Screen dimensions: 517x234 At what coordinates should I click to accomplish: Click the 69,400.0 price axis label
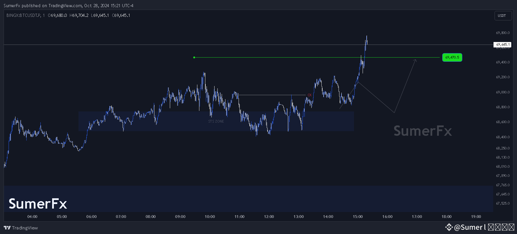click(x=503, y=62)
